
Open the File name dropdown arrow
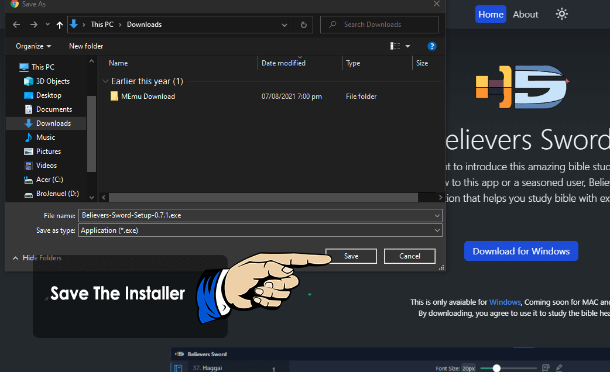click(x=437, y=215)
